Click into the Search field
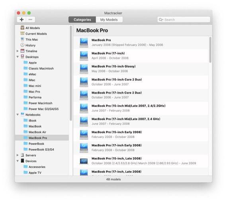The height and width of the screenshot is (202, 227). 184,20
